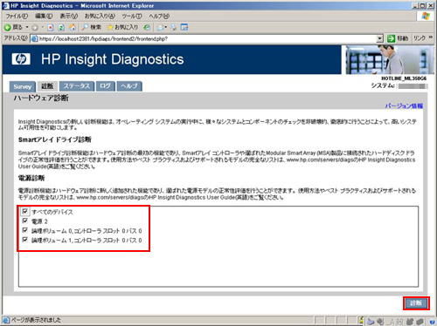
Task: Click the Smartアレイ ドライブ診断 heading
Action: 55,139
